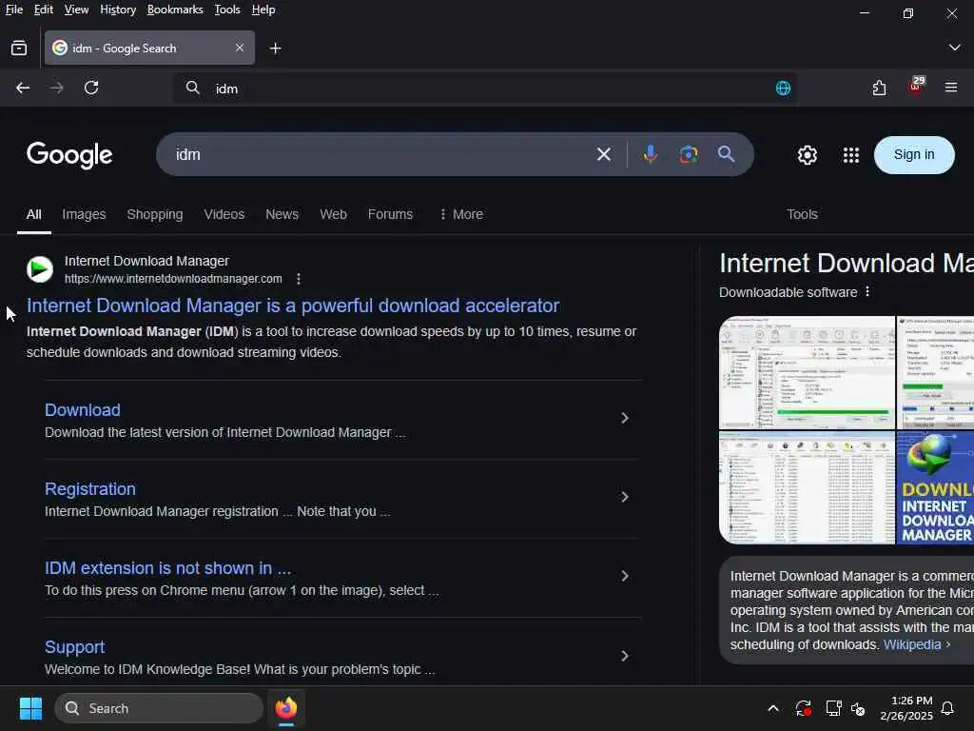
Task: Click the chevron on the IDM extension row
Action: coord(625,576)
